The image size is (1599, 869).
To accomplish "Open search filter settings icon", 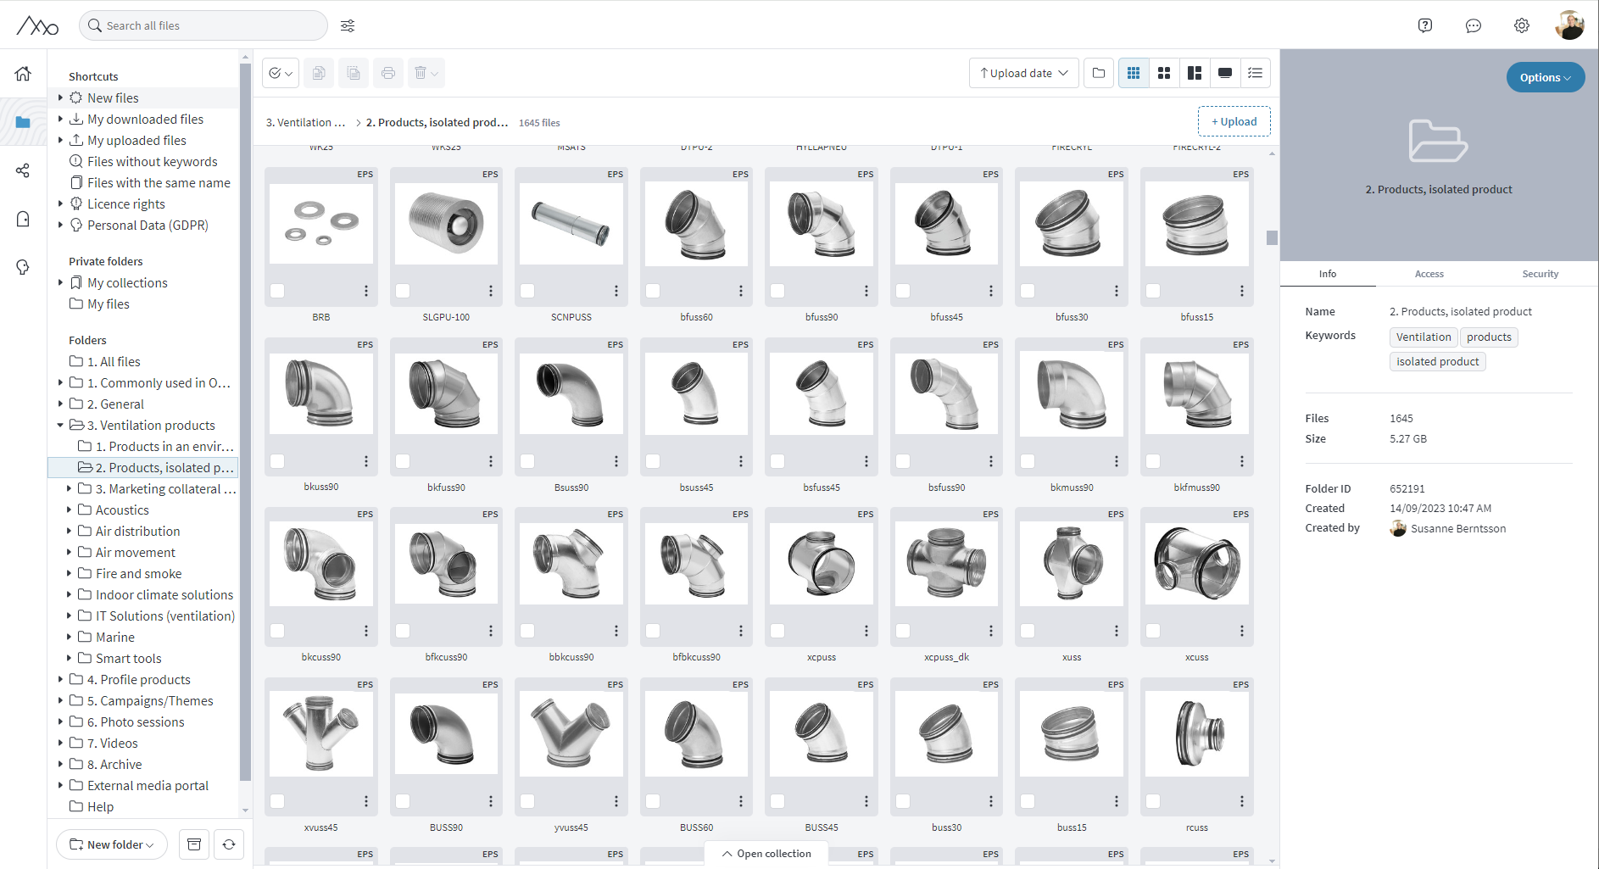I will click(x=348, y=25).
